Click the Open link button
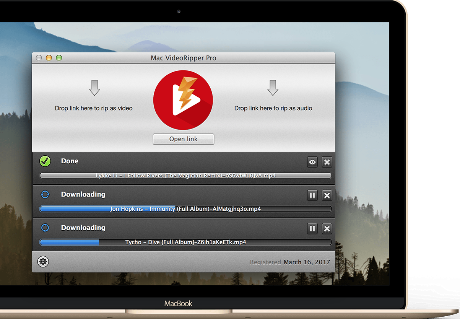Image resolution: width=460 pixels, height=319 pixels. click(183, 139)
